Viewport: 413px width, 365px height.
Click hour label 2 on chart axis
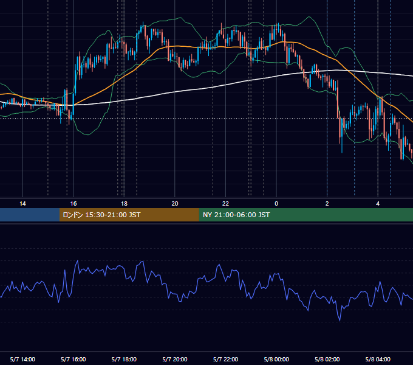[327, 204]
